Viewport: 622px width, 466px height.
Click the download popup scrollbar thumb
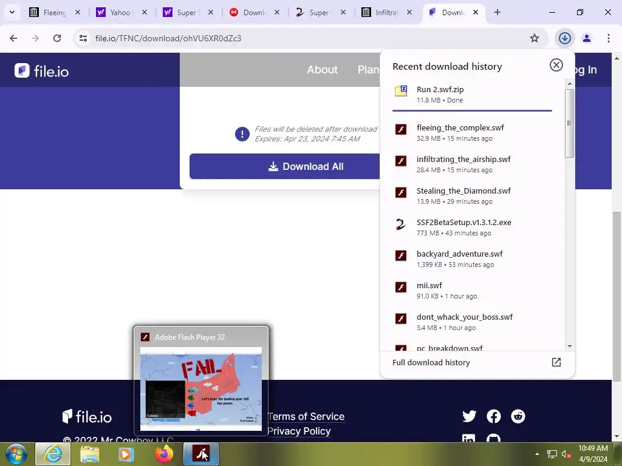click(x=570, y=123)
